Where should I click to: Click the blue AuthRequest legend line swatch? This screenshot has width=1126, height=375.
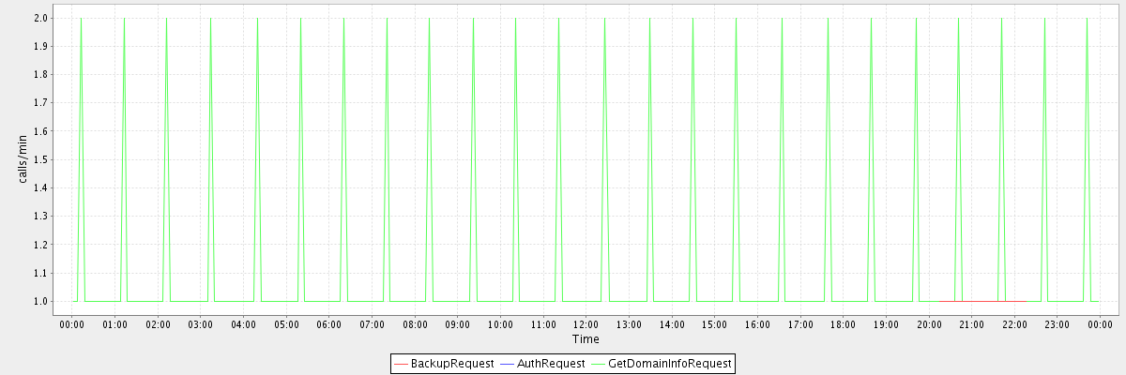click(x=507, y=363)
